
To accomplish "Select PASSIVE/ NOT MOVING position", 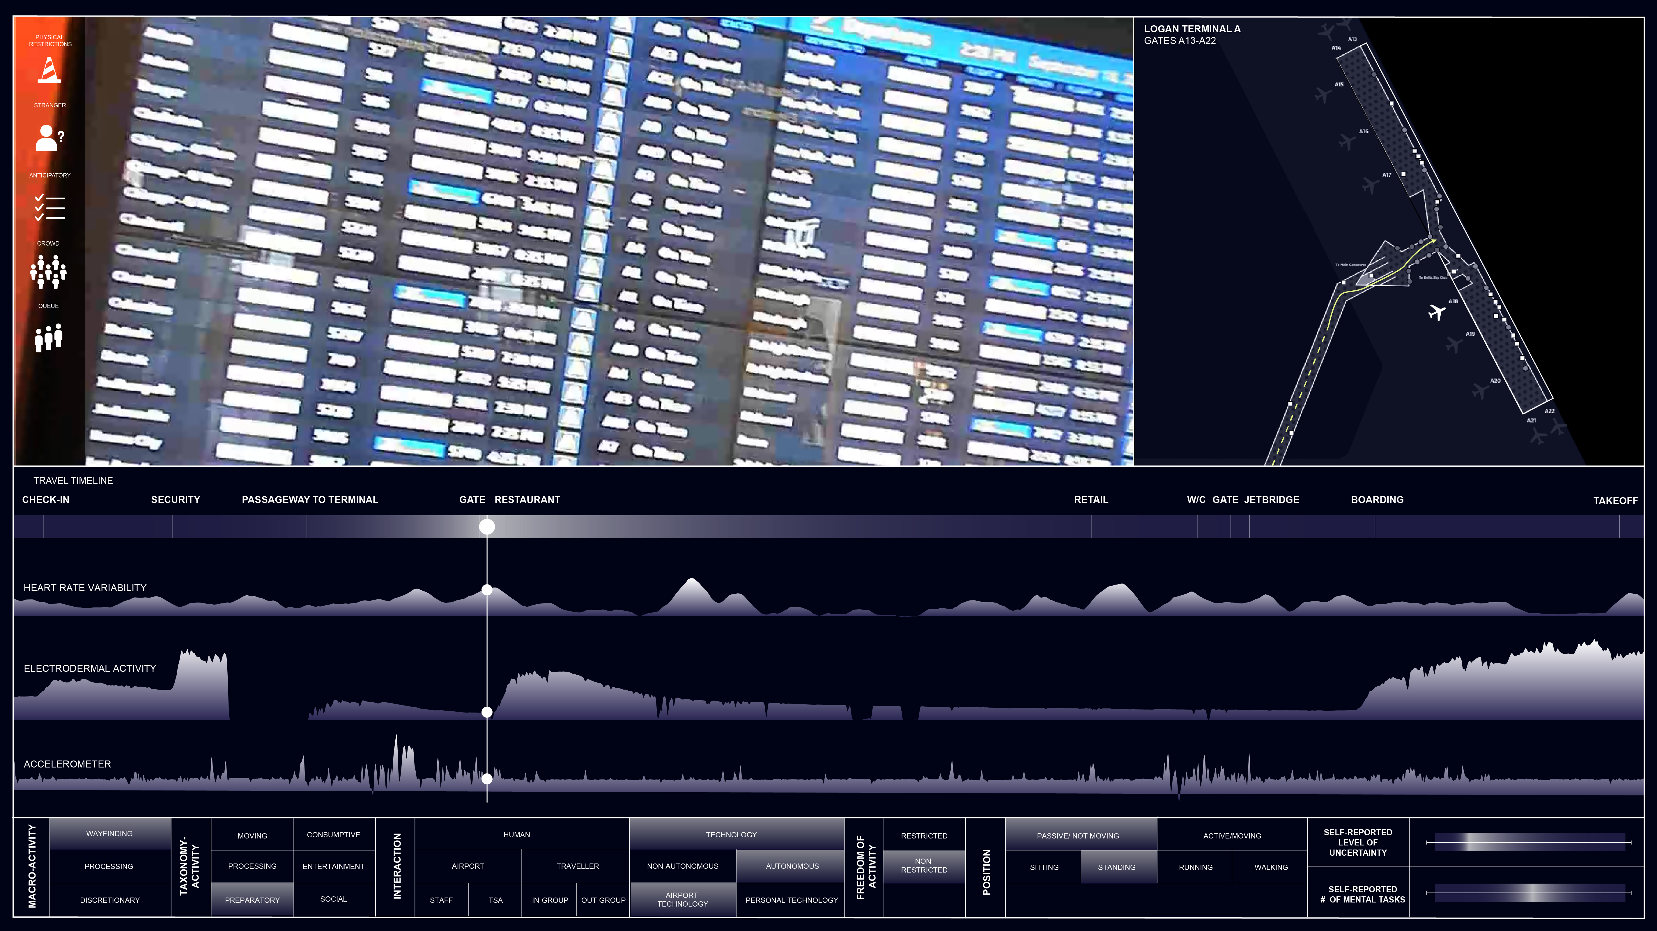I will (1081, 835).
